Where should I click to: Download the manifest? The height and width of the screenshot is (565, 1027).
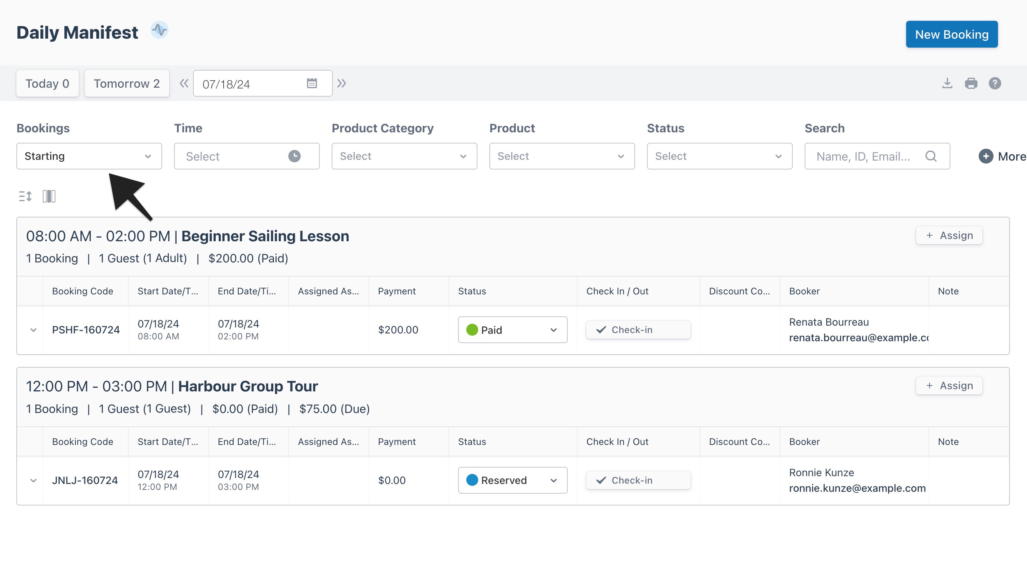coord(947,83)
